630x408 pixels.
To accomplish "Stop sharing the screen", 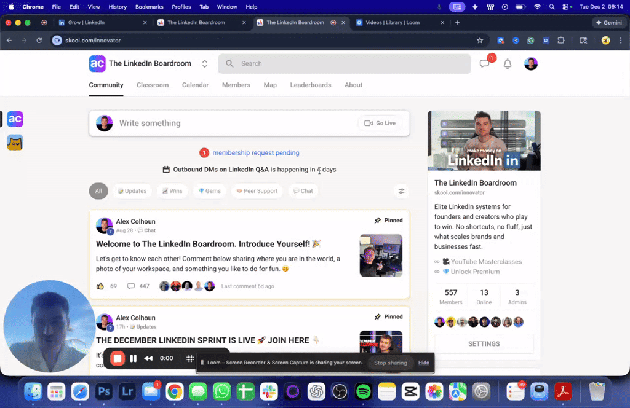I will pos(391,363).
